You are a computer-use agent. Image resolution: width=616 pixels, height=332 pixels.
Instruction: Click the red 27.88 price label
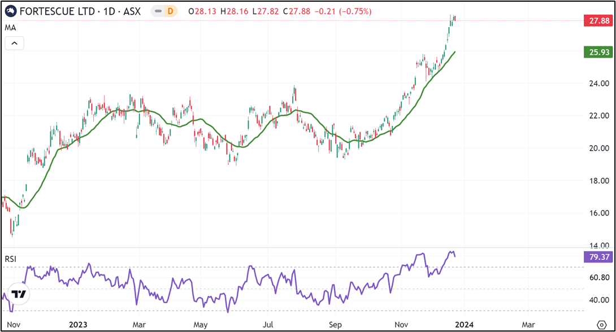(x=598, y=20)
